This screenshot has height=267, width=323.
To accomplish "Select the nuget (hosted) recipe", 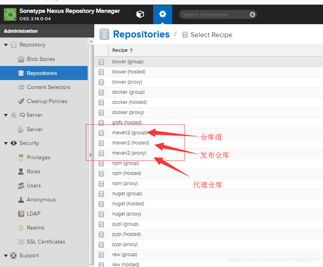I will (x=208, y=204).
